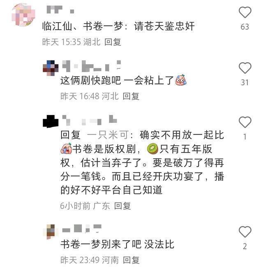Open the blurred username above 这俩剧快跑吧

(x=92, y=66)
